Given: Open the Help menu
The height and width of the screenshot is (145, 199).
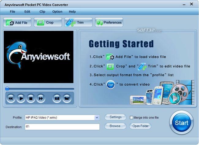Looking at the screenshot, I should point(72,12).
